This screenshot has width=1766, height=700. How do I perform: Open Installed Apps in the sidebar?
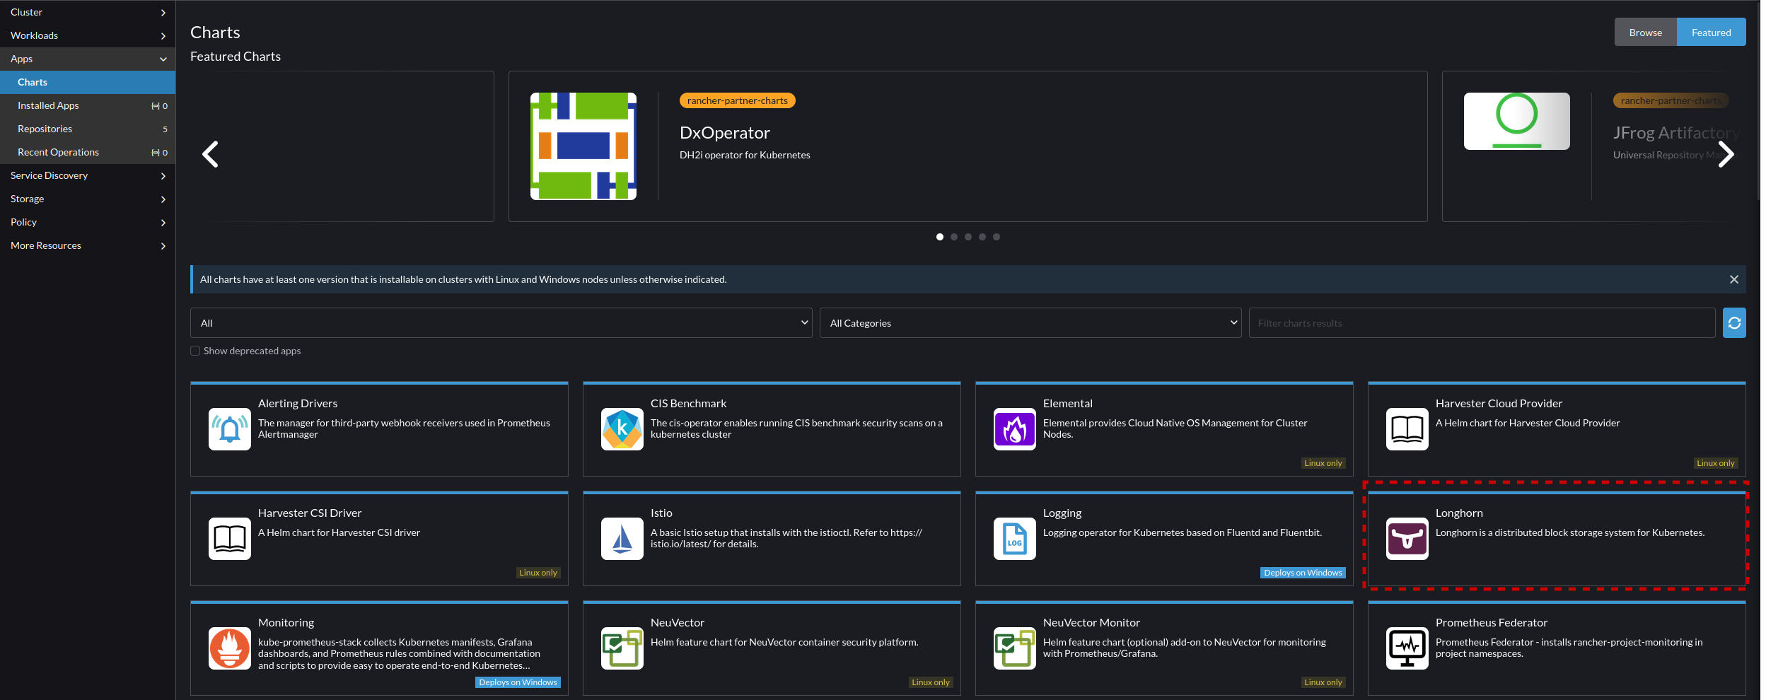click(x=88, y=105)
